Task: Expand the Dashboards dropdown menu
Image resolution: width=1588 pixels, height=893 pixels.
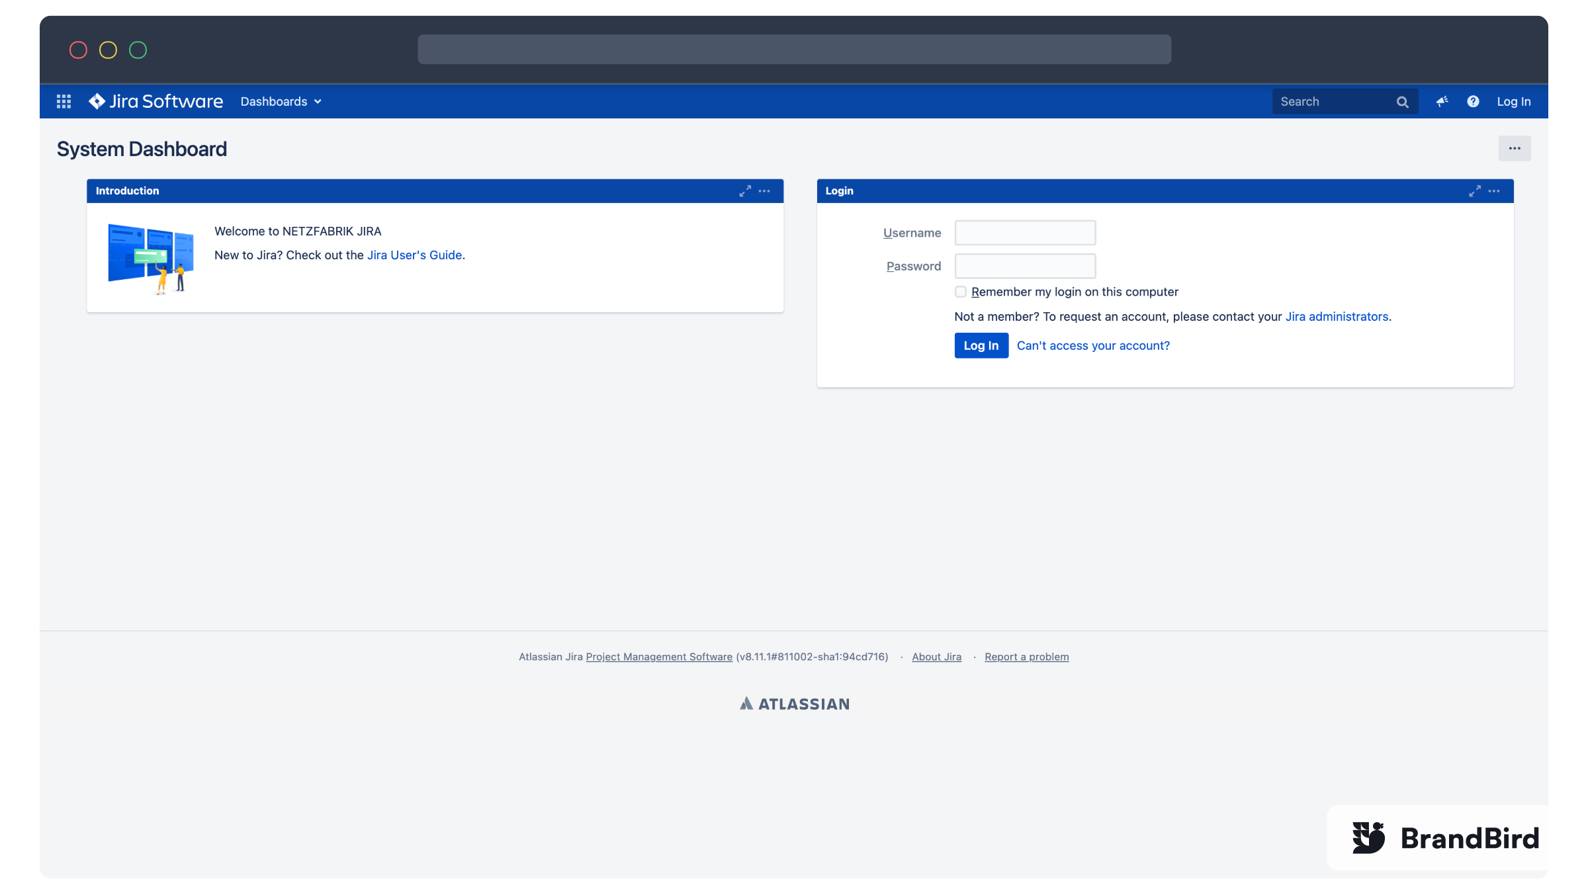Action: pos(281,101)
